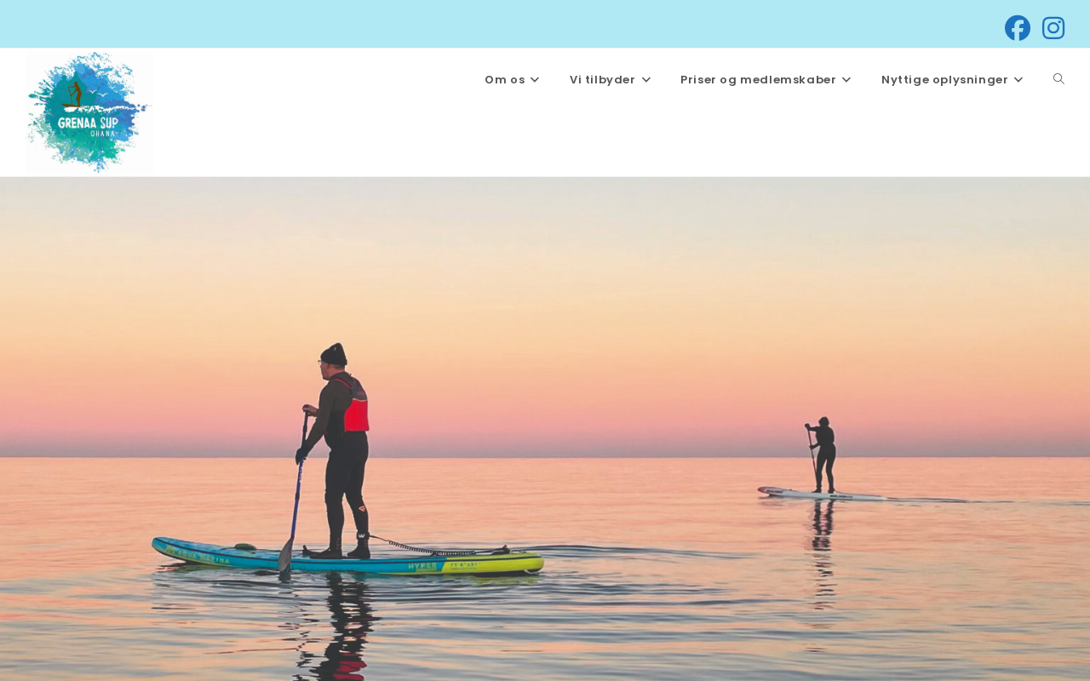Viewport: 1090px width, 681px height.
Task: Open the Om os menu label
Action: 505,79
